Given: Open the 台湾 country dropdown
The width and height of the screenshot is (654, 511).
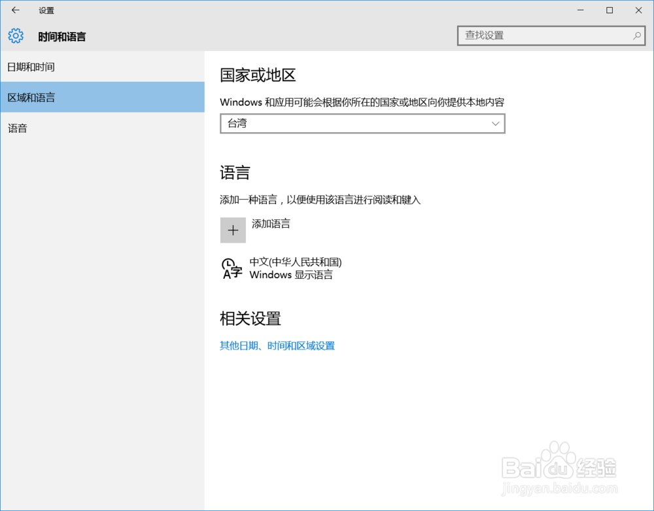Looking at the screenshot, I should [362, 124].
